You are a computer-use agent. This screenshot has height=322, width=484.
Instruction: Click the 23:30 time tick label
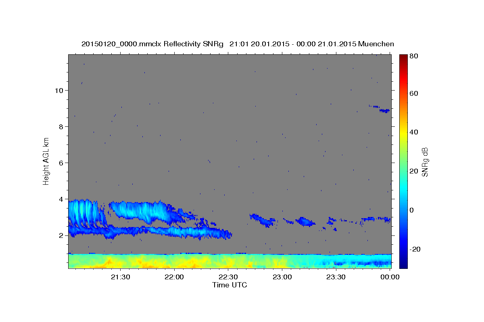click(336, 277)
